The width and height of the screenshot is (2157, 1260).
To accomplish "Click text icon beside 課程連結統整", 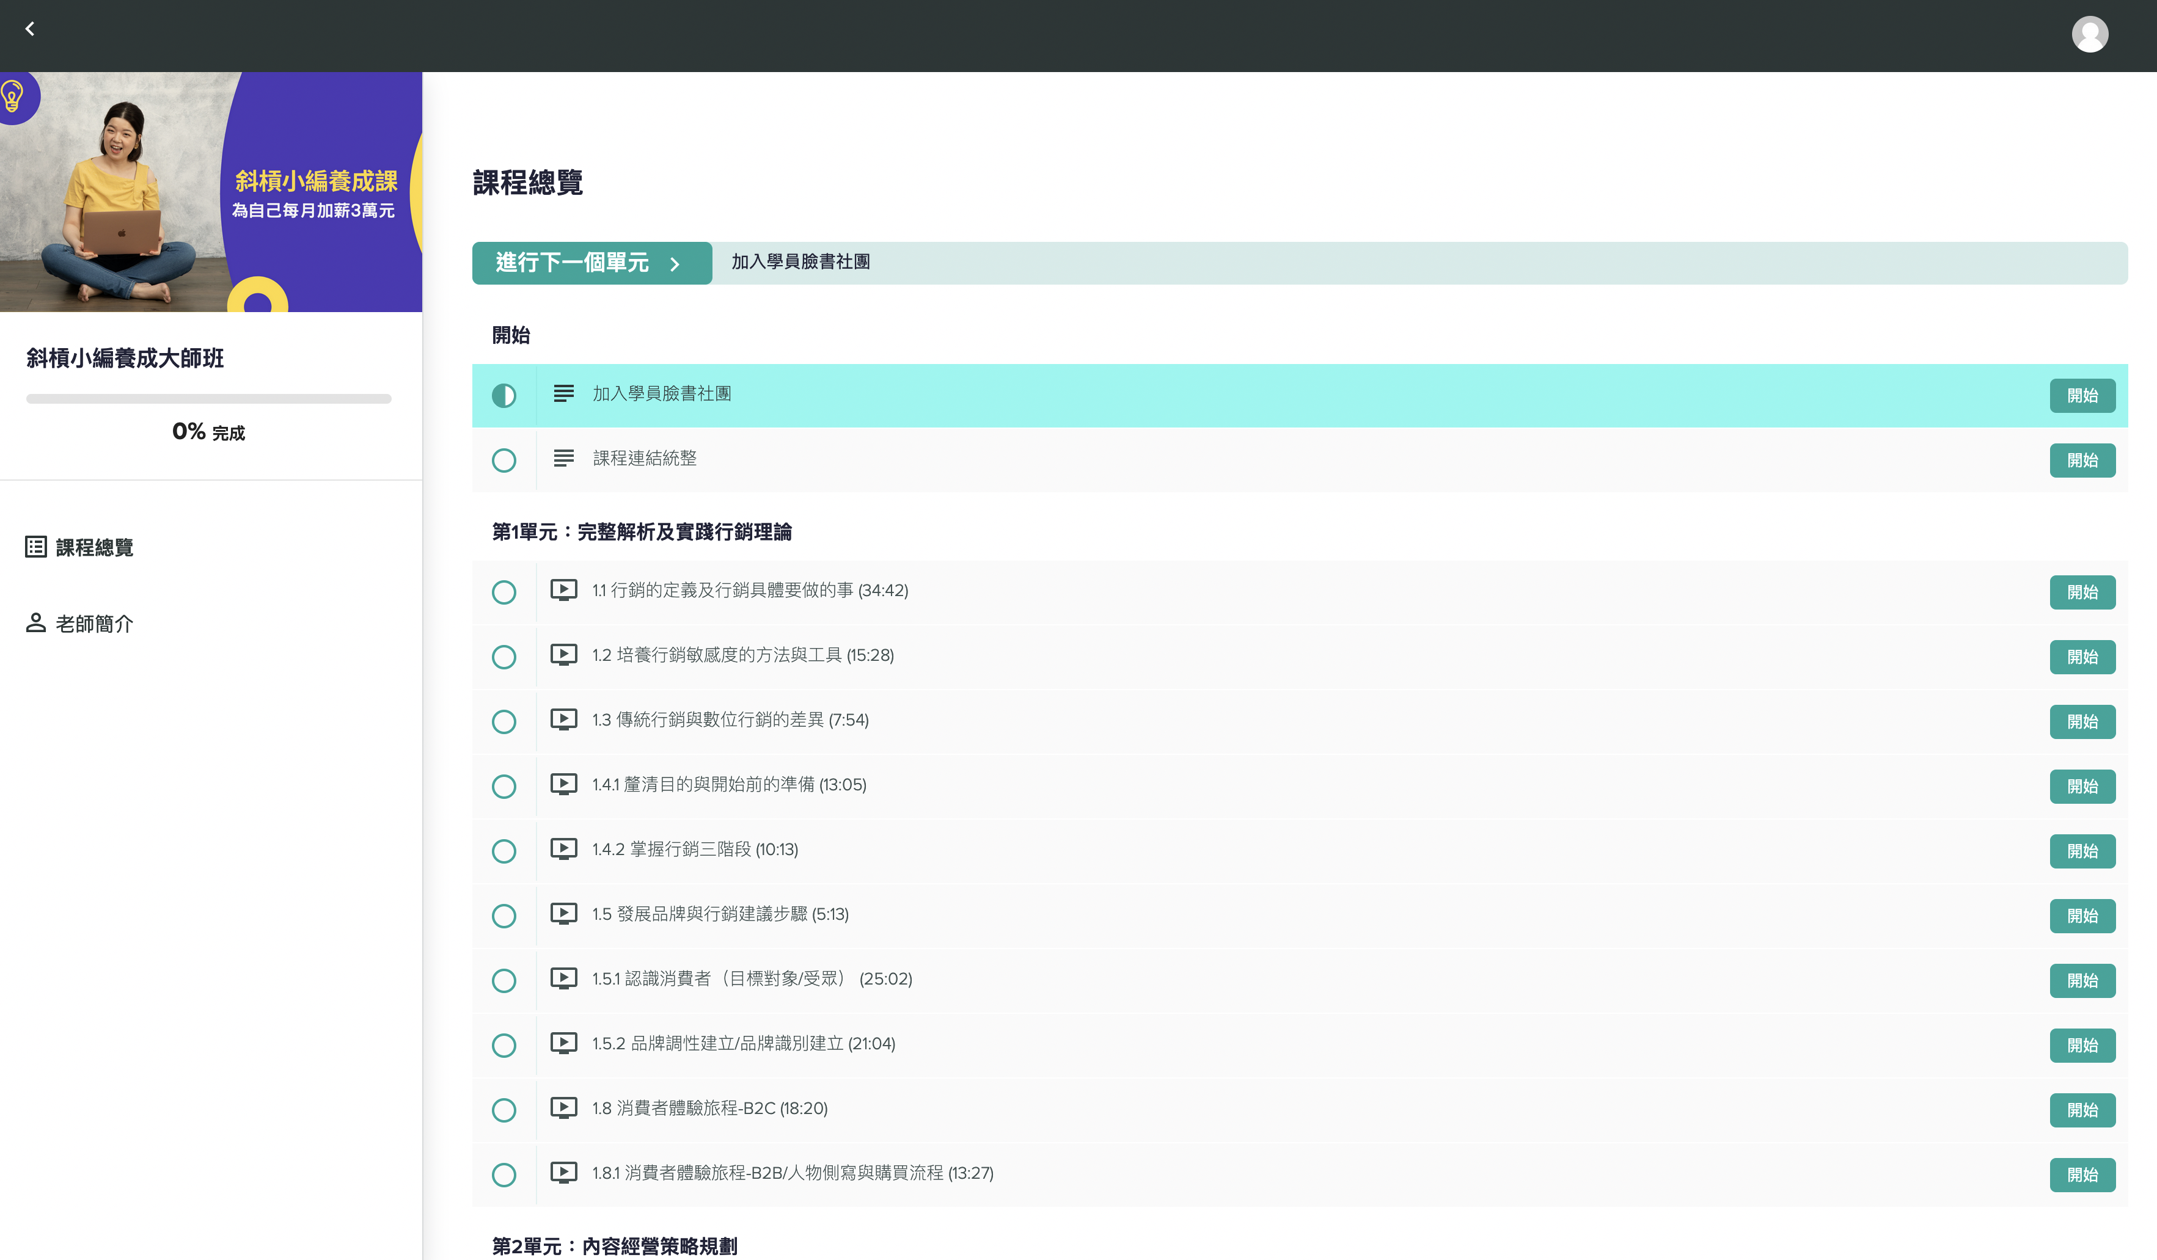I will click(563, 459).
